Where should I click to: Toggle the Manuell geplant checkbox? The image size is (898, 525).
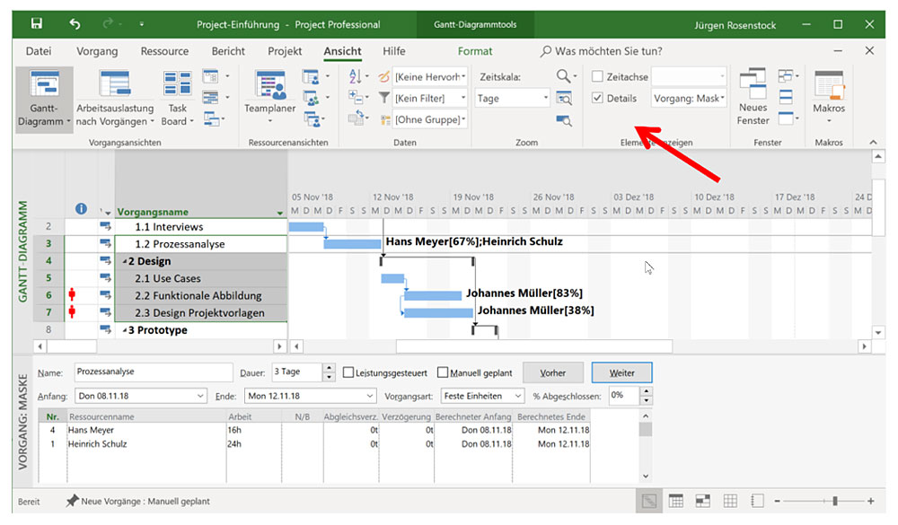click(442, 372)
